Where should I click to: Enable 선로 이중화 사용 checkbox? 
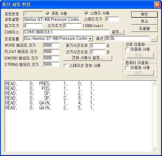click(x=127, y=49)
